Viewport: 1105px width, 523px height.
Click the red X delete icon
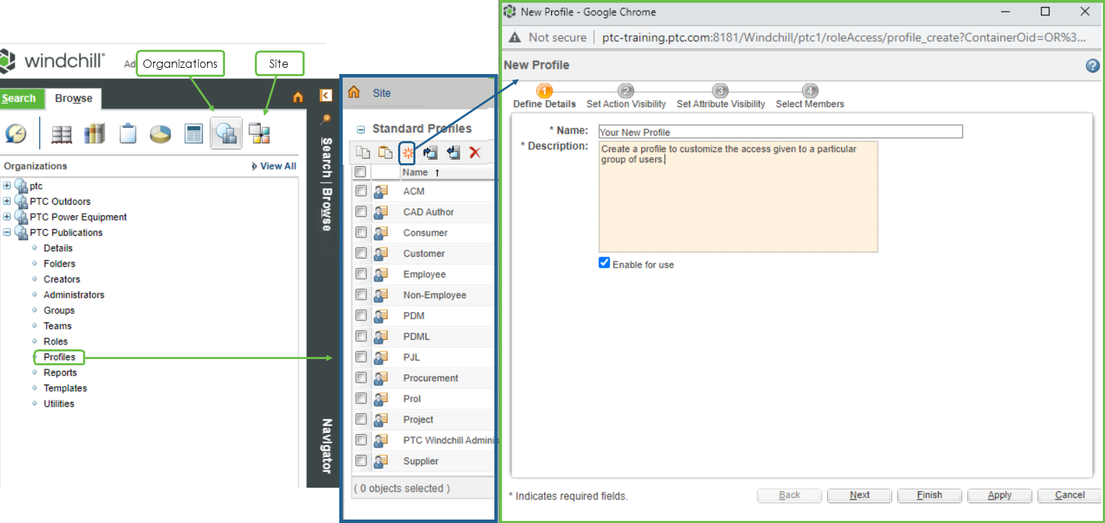click(475, 152)
